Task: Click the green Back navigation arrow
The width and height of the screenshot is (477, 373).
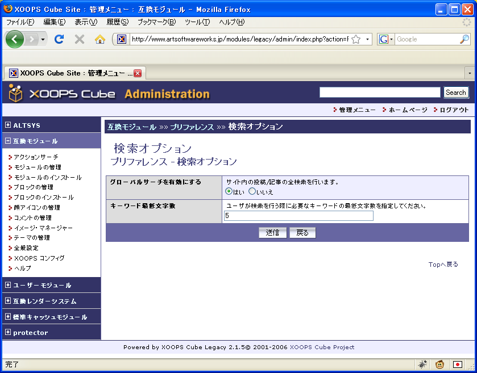Action: 14,39
